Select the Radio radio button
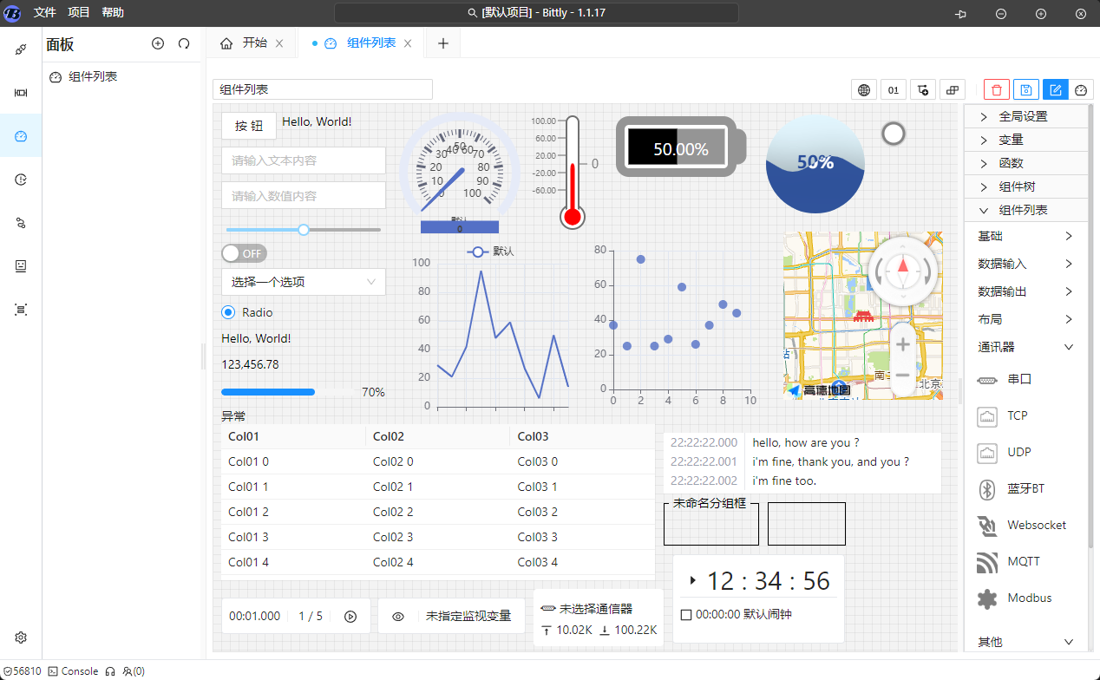Image resolution: width=1100 pixels, height=680 pixels. pyautogui.click(x=228, y=312)
